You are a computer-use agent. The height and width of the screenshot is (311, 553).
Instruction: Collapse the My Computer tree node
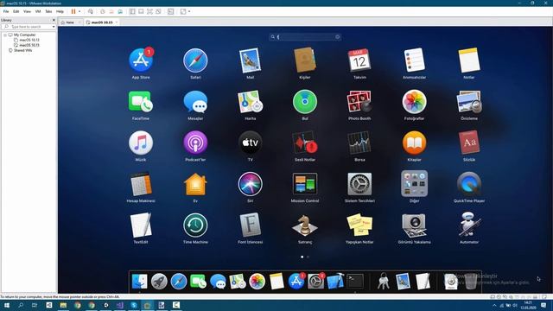(x=5, y=35)
